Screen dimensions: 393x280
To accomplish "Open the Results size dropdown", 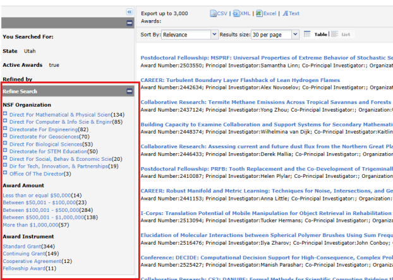I will tap(275, 35).
